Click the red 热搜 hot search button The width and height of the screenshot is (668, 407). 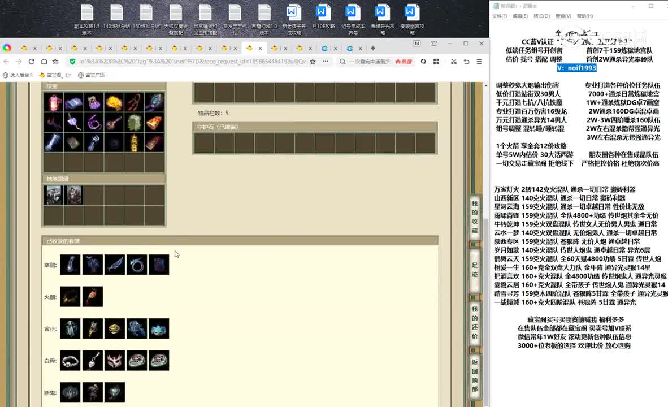(404, 62)
